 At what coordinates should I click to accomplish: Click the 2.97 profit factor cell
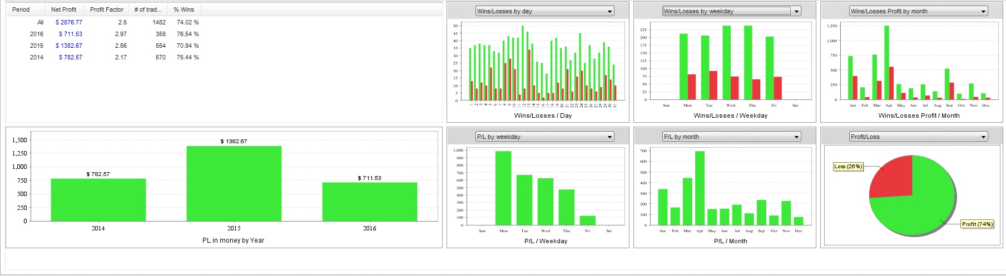pos(121,34)
